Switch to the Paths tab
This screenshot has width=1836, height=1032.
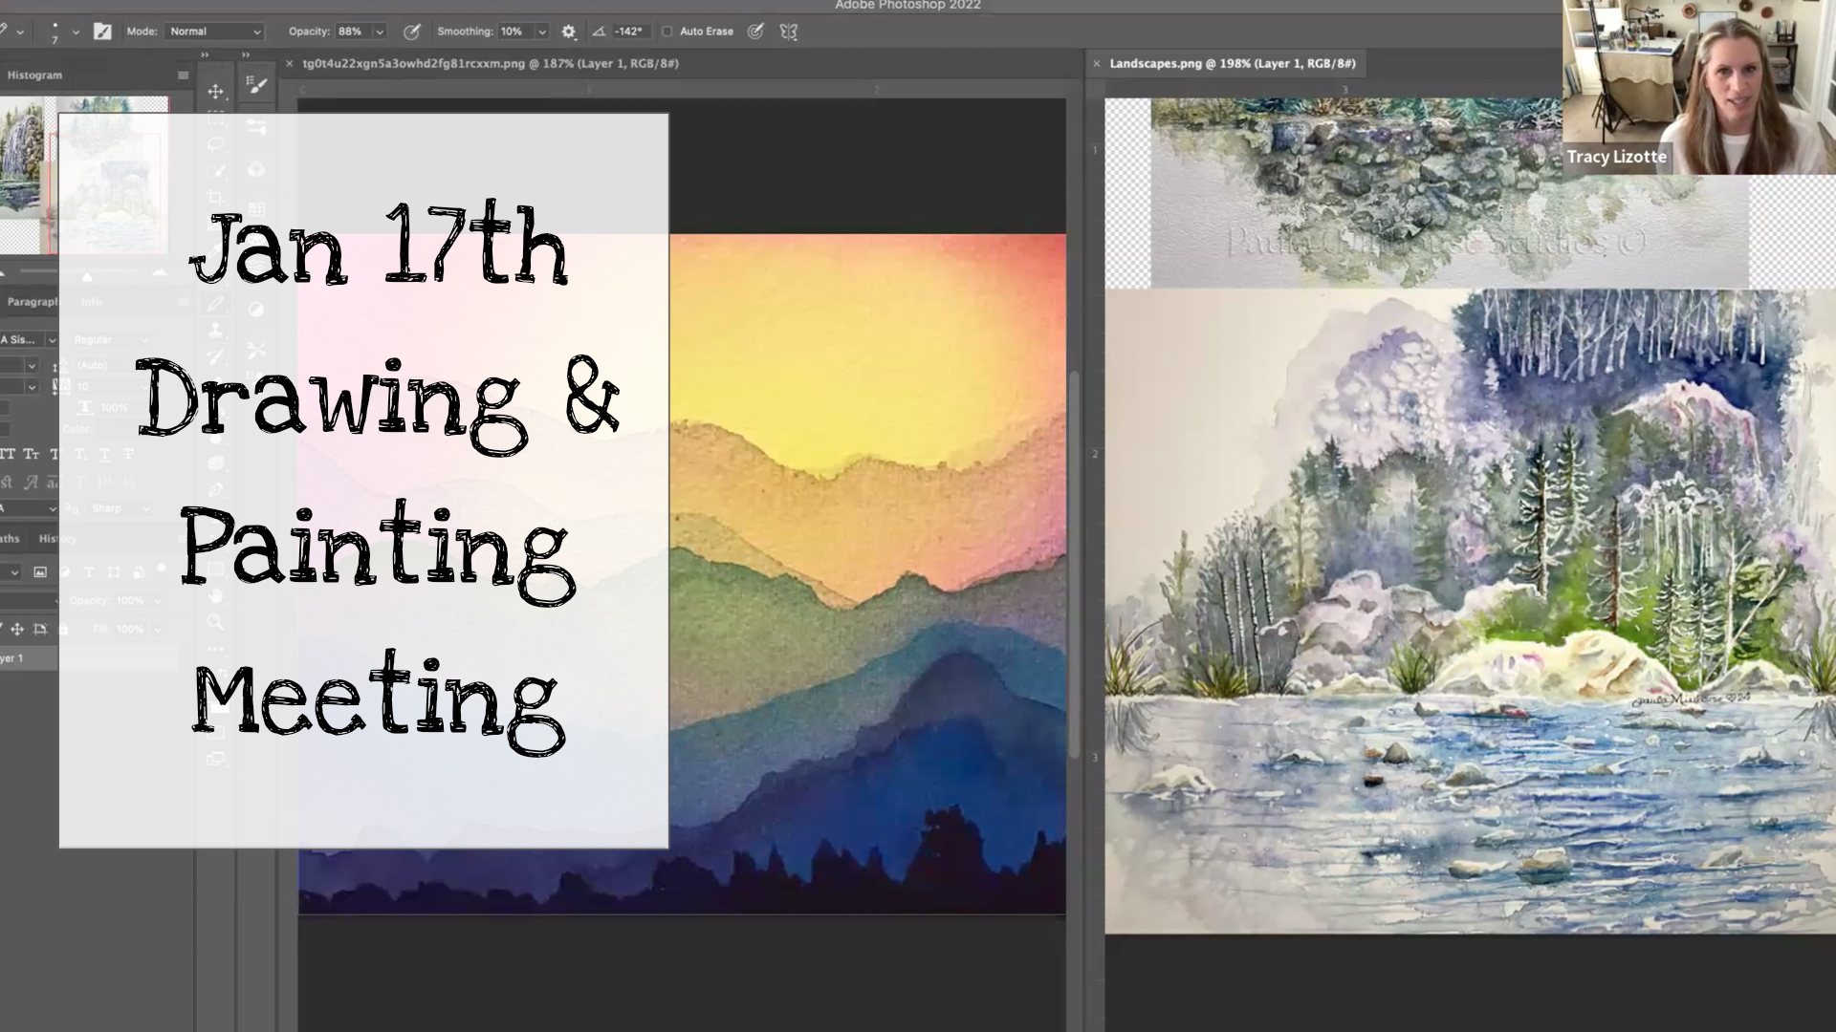pos(11,539)
